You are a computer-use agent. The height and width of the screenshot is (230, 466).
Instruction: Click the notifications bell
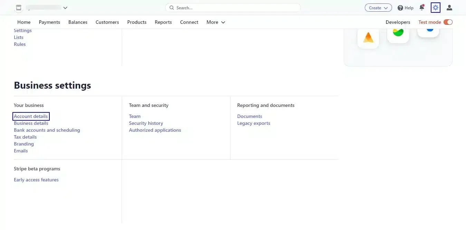click(x=421, y=7)
